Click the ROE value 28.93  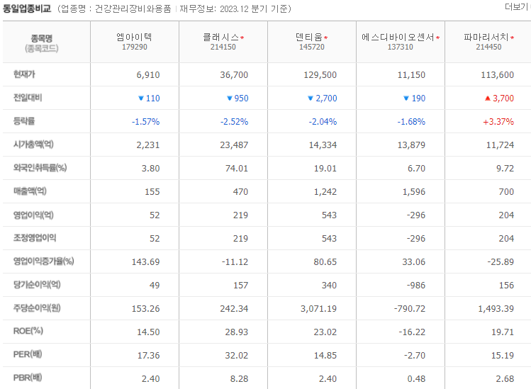point(236,332)
